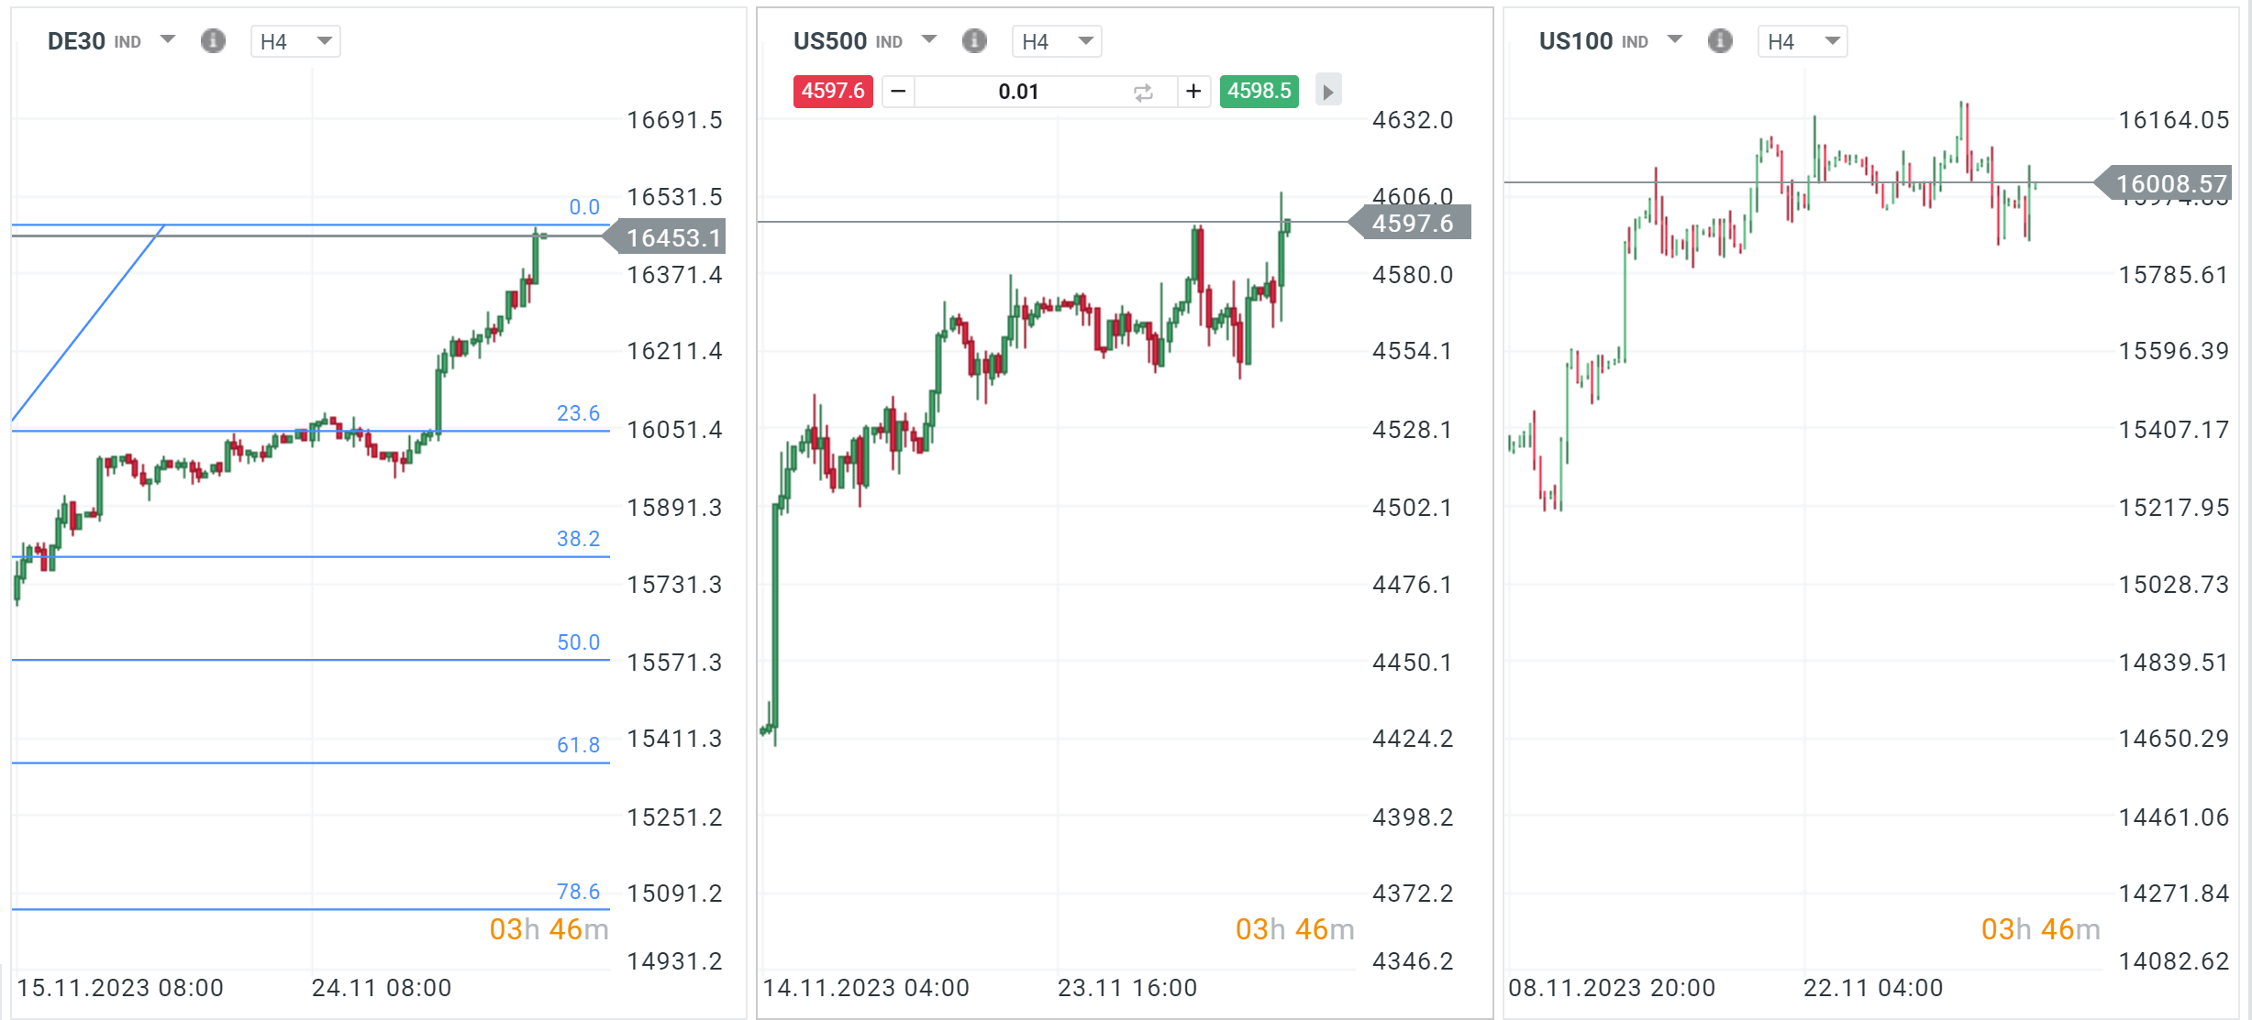The height and width of the screenshot is (1020, 2252).
Task: Open US500 instrument info icon
Action: 974,41
